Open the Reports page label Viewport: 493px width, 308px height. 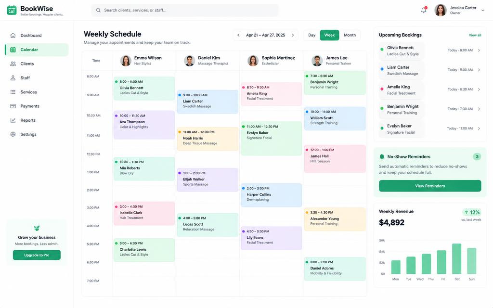28,120
